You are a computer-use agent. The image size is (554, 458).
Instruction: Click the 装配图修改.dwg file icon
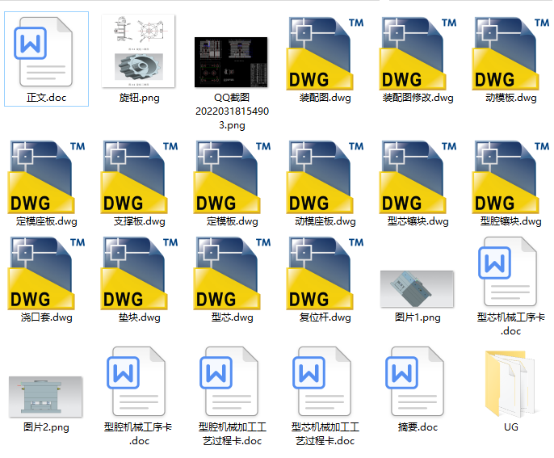(418, 53)
